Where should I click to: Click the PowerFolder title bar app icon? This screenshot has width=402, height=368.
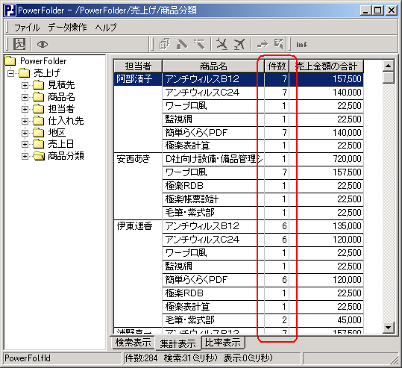click(x=10, y=10)
